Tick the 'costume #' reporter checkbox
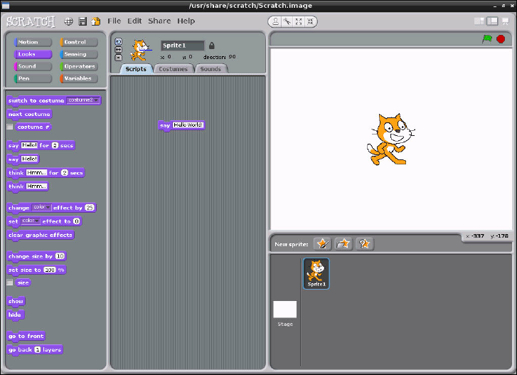517x375 pixels. coord(10,127)
